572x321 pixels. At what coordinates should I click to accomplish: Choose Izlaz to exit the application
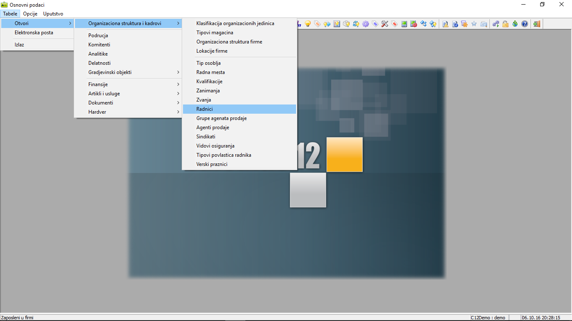tap(19, 45)
